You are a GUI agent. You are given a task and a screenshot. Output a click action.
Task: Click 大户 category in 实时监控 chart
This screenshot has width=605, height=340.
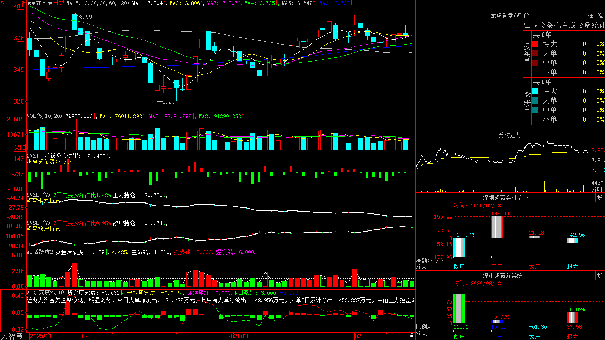[x=535, y=266]
